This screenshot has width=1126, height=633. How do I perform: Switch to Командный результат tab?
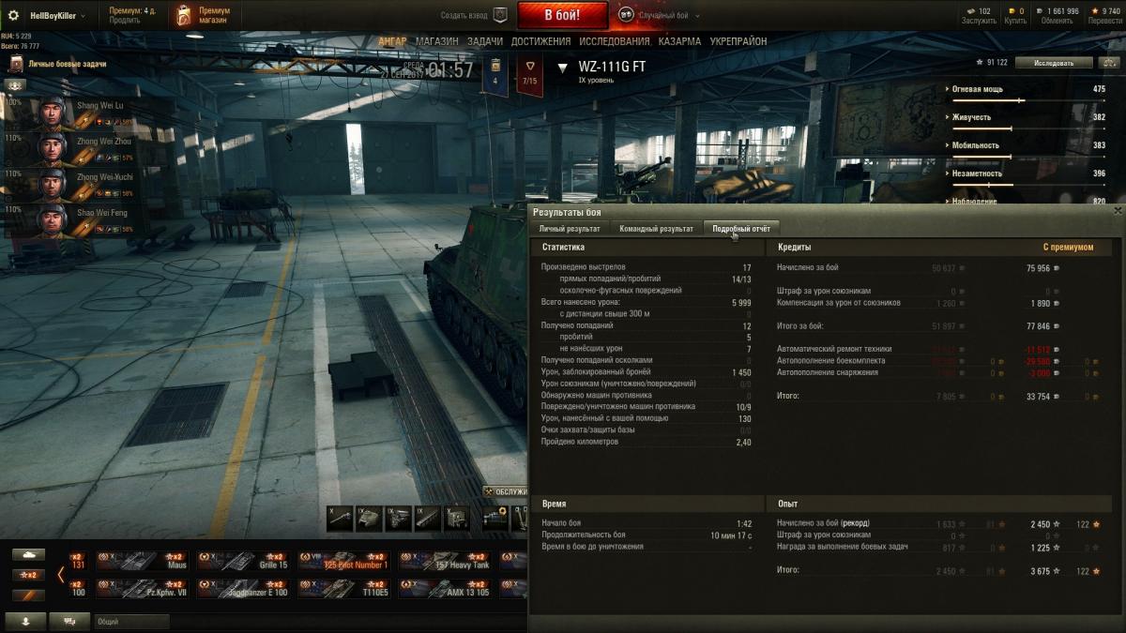point(657,229)
